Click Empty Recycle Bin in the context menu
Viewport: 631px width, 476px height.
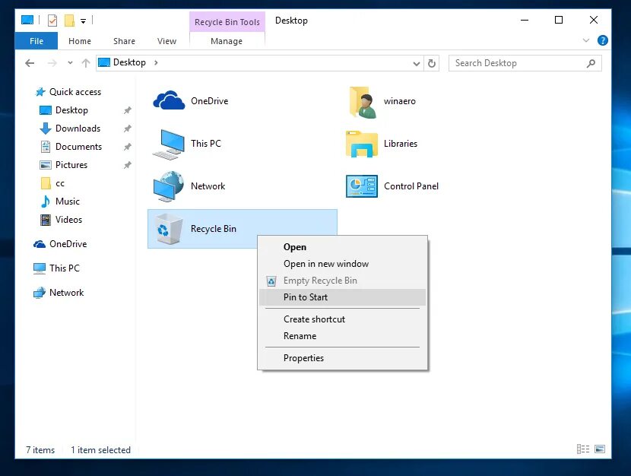pos(342,281)
